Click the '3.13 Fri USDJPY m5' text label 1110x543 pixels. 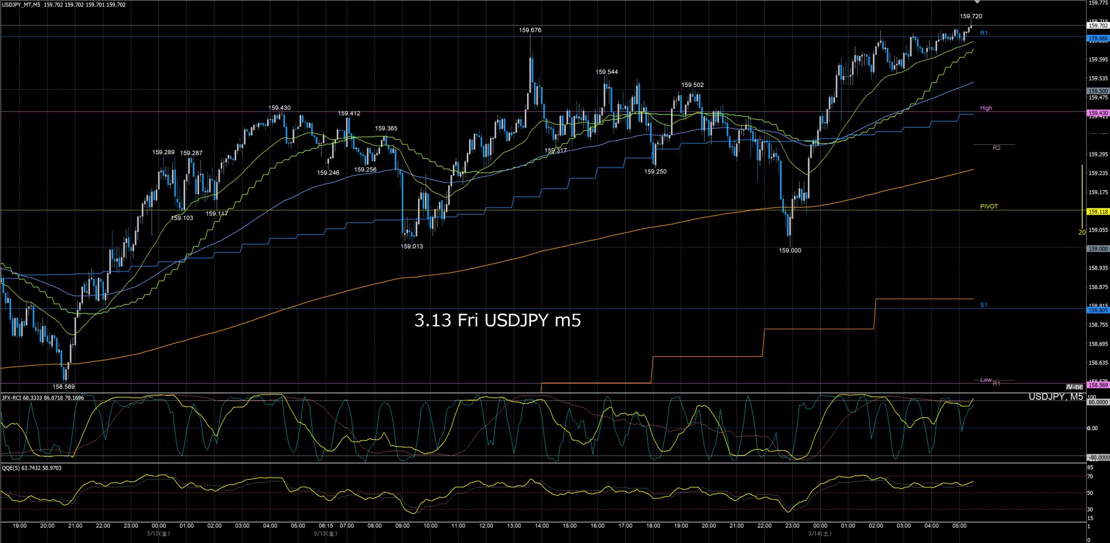(x=497, y=320)
